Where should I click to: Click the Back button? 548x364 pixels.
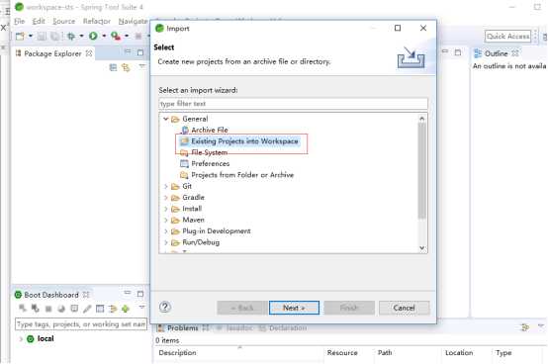pyautogui.click(x=241, y=308)
